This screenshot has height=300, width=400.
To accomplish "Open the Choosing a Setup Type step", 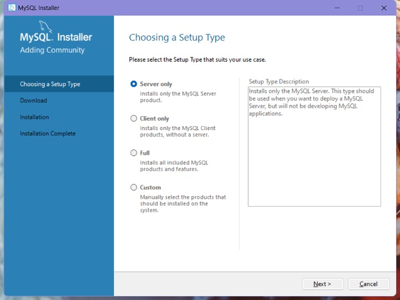I will [50, 84].
